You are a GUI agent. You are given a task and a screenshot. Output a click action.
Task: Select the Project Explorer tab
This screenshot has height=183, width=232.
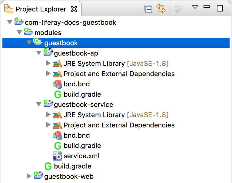pyautogui.click(x=41, y=9)
